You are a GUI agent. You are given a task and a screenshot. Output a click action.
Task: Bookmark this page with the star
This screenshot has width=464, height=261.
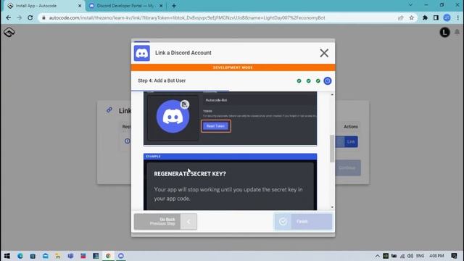coord(412,17)
